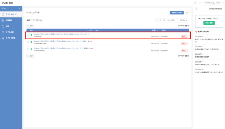This screenshot has height=129, width=225.
Task: Click the 新規ページ登録 button
Action: [177, 13]
